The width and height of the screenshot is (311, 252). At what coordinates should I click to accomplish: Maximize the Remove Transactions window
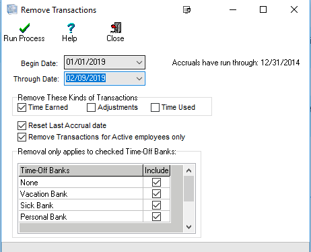(x=263, y=9)
